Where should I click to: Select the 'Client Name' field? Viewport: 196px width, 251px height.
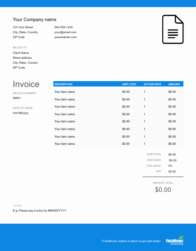click(21, 53)
